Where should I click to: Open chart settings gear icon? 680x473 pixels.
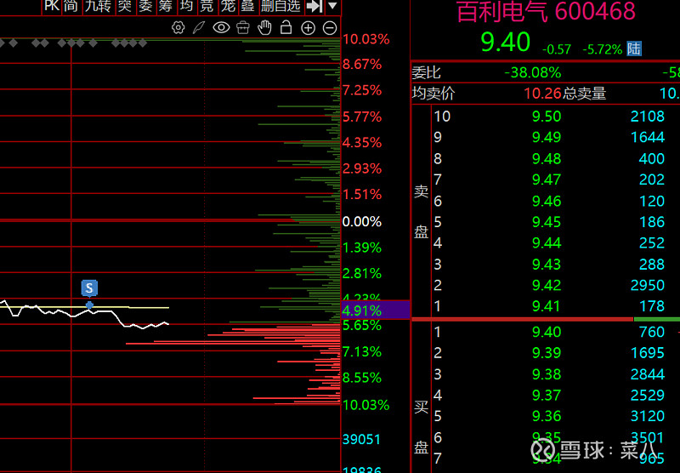tap(178, 28)
